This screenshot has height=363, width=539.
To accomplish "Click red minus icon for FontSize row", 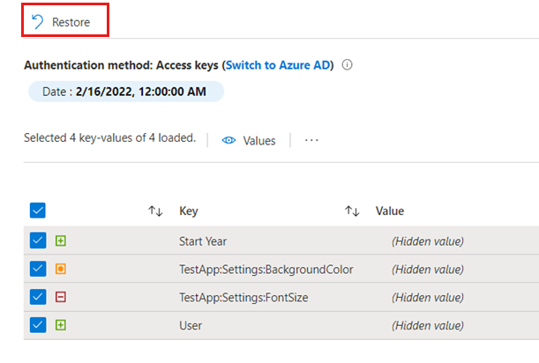I will tap(61, 297).
